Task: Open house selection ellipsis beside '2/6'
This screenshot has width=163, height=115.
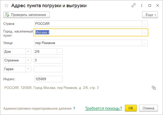Action: (x=60, y=51)
